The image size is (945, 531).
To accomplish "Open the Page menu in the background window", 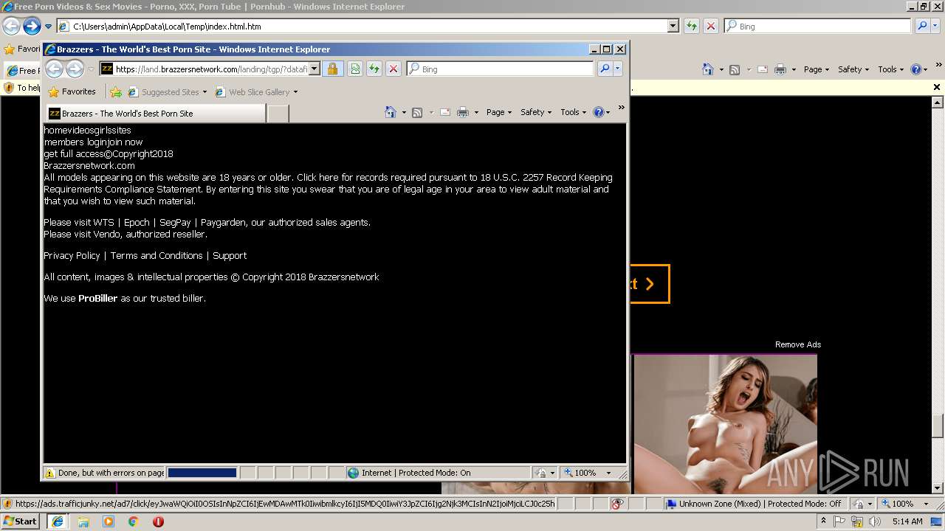I will click(x=817, y=69).
